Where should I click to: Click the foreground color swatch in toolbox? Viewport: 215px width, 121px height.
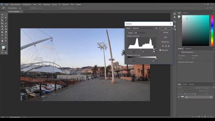[3, 47]
